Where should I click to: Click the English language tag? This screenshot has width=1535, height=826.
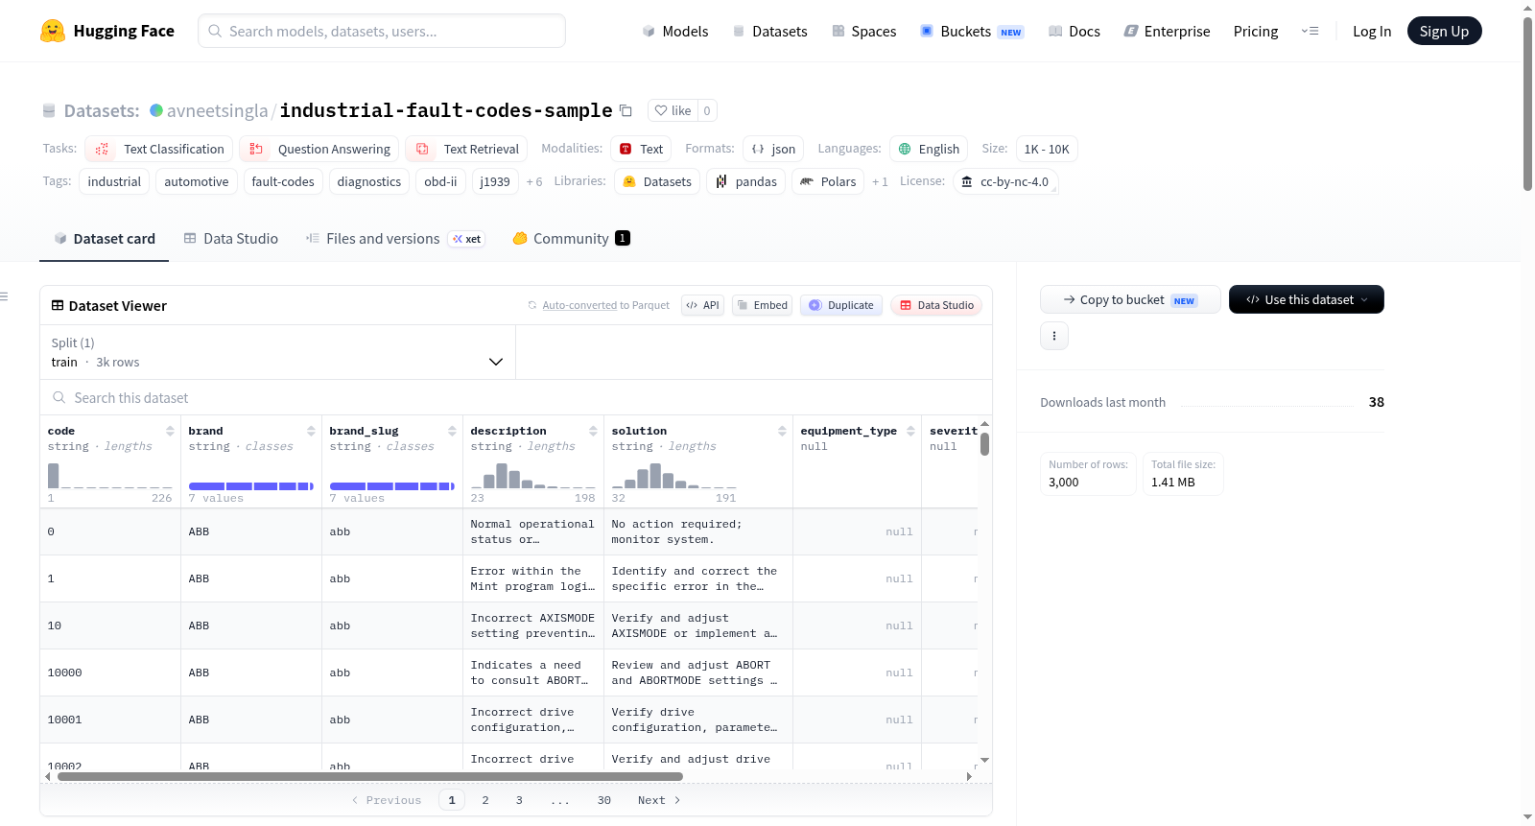pyautogui.click(x=929, y=149)
